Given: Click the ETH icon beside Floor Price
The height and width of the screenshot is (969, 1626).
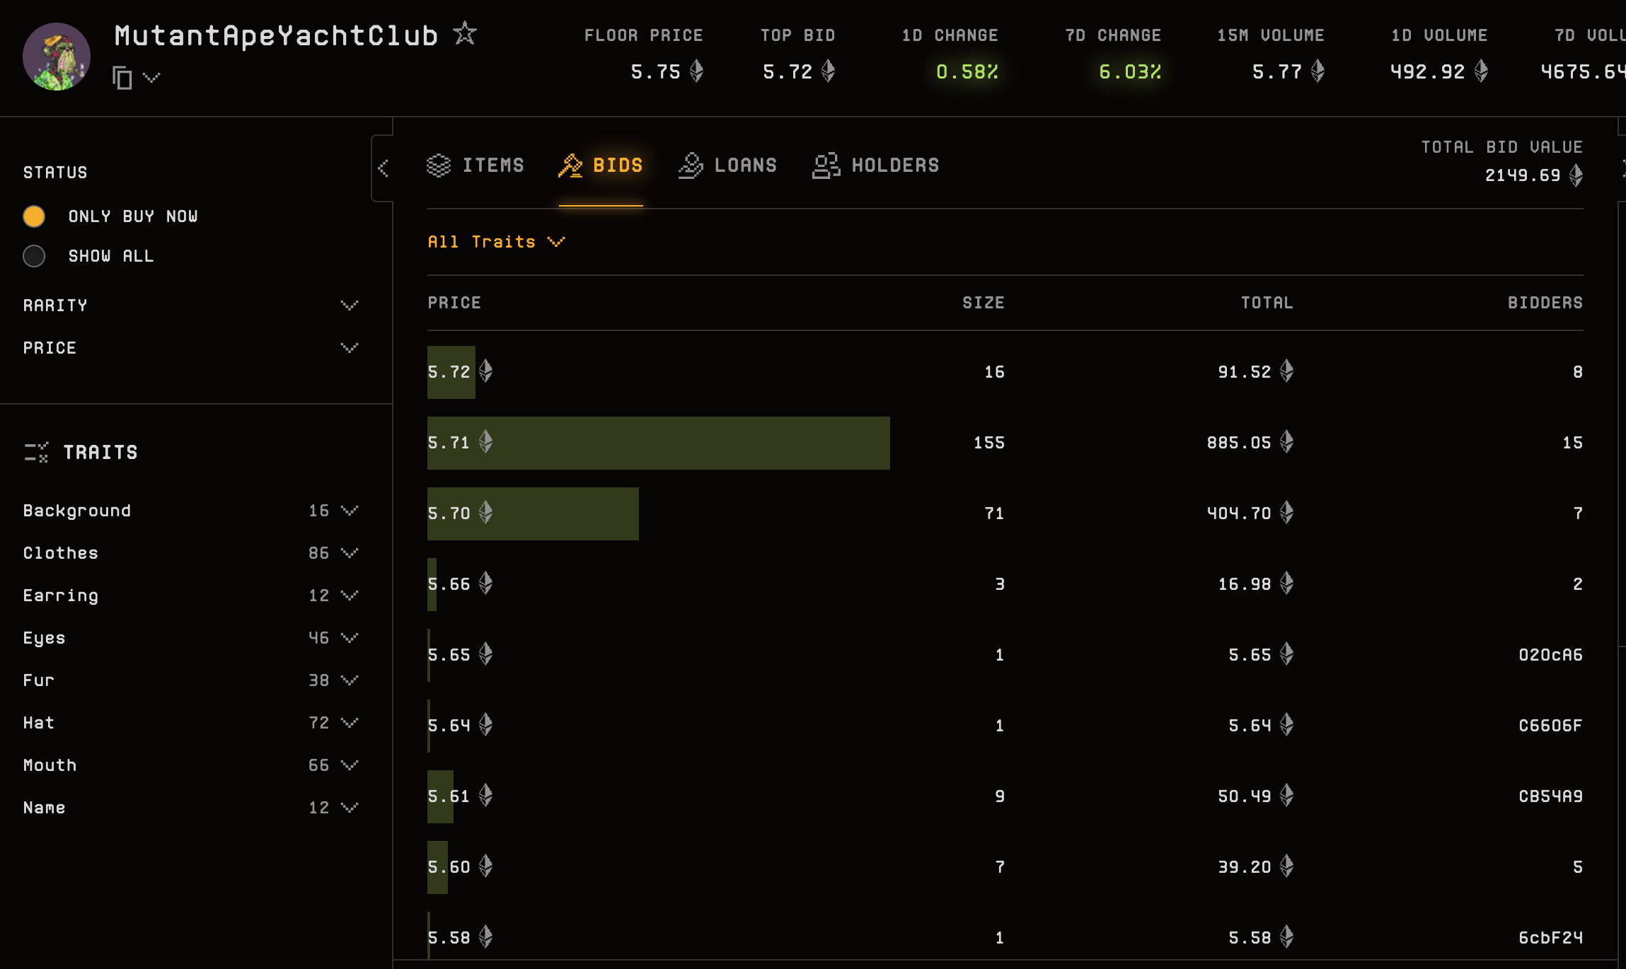Looking at the screenshot, I should [x=698, y=71].
